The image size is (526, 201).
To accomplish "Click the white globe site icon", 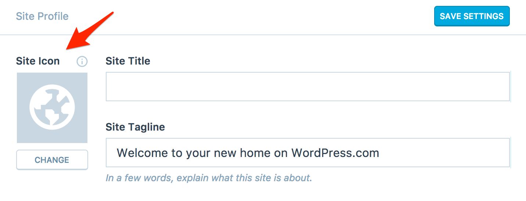I will (x=52, y=107).
